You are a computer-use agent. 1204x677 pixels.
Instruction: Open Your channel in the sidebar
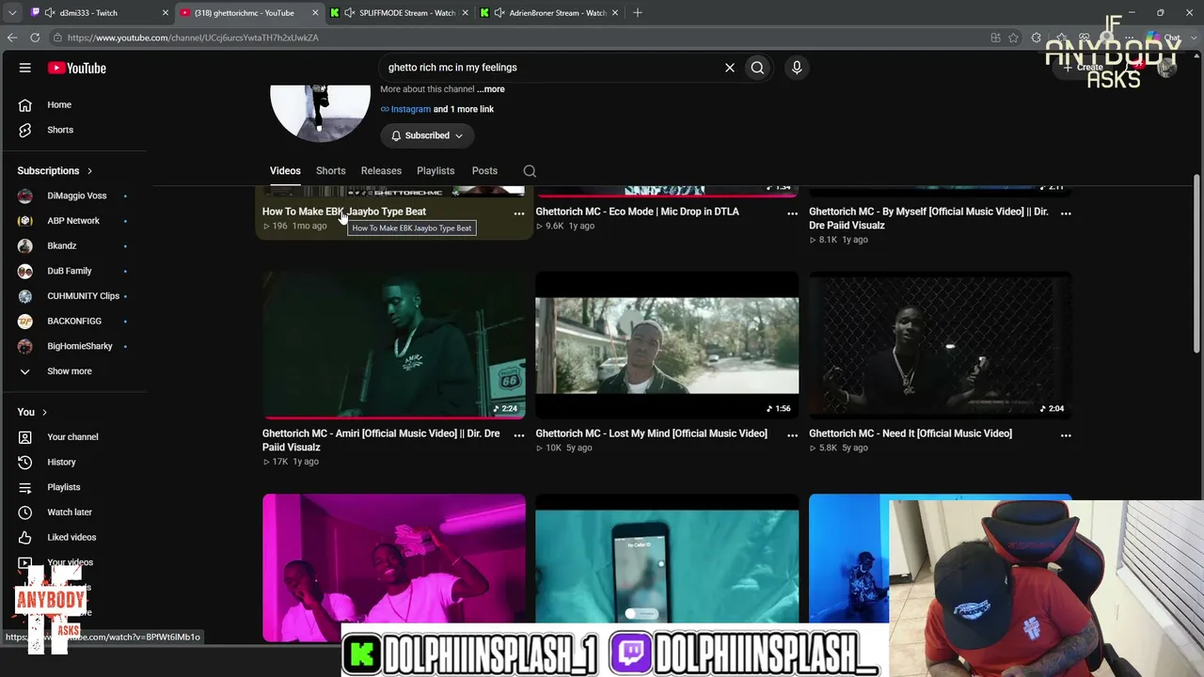click(73, 437)
